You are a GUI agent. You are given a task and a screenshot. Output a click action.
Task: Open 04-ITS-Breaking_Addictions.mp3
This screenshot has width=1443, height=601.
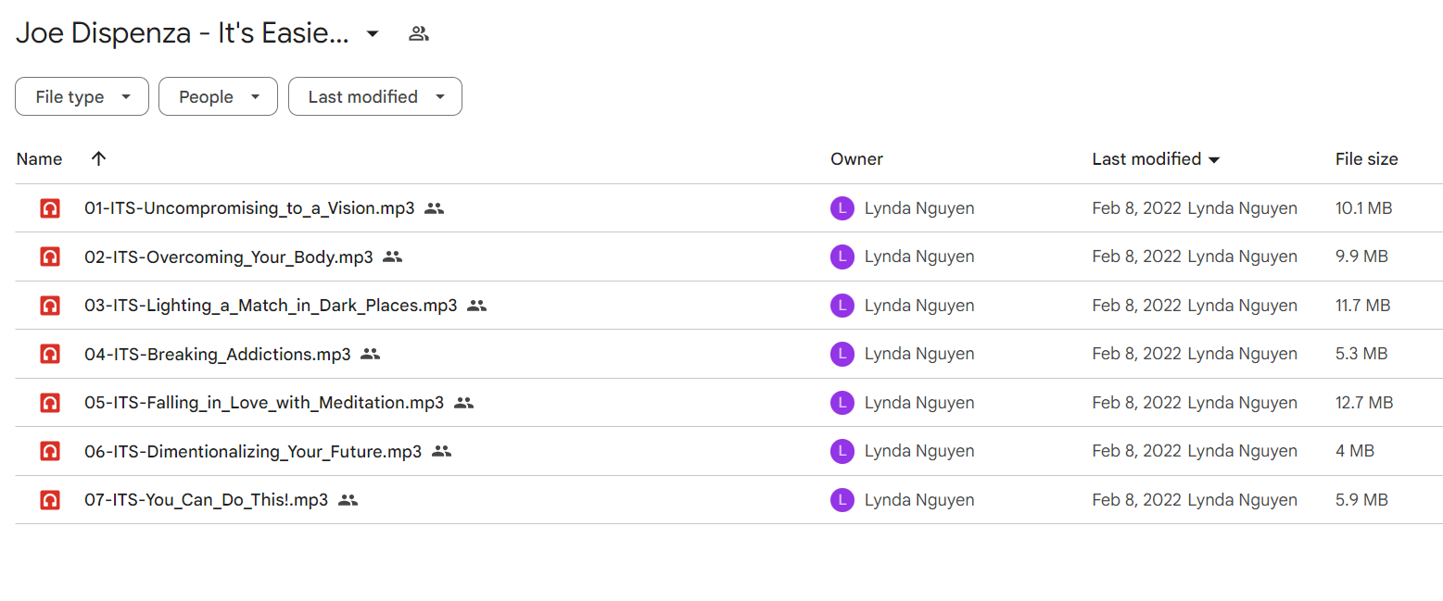pyautogui.click(x=218, y=354)
